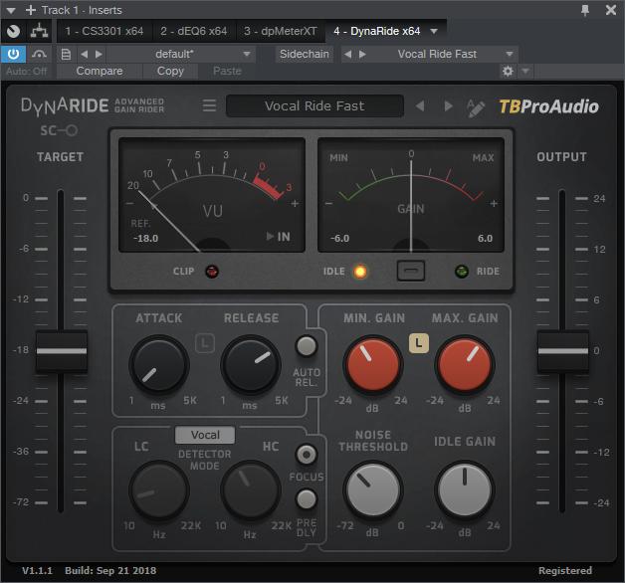Click the V1.1.1 version text

[x=37, y=571]
